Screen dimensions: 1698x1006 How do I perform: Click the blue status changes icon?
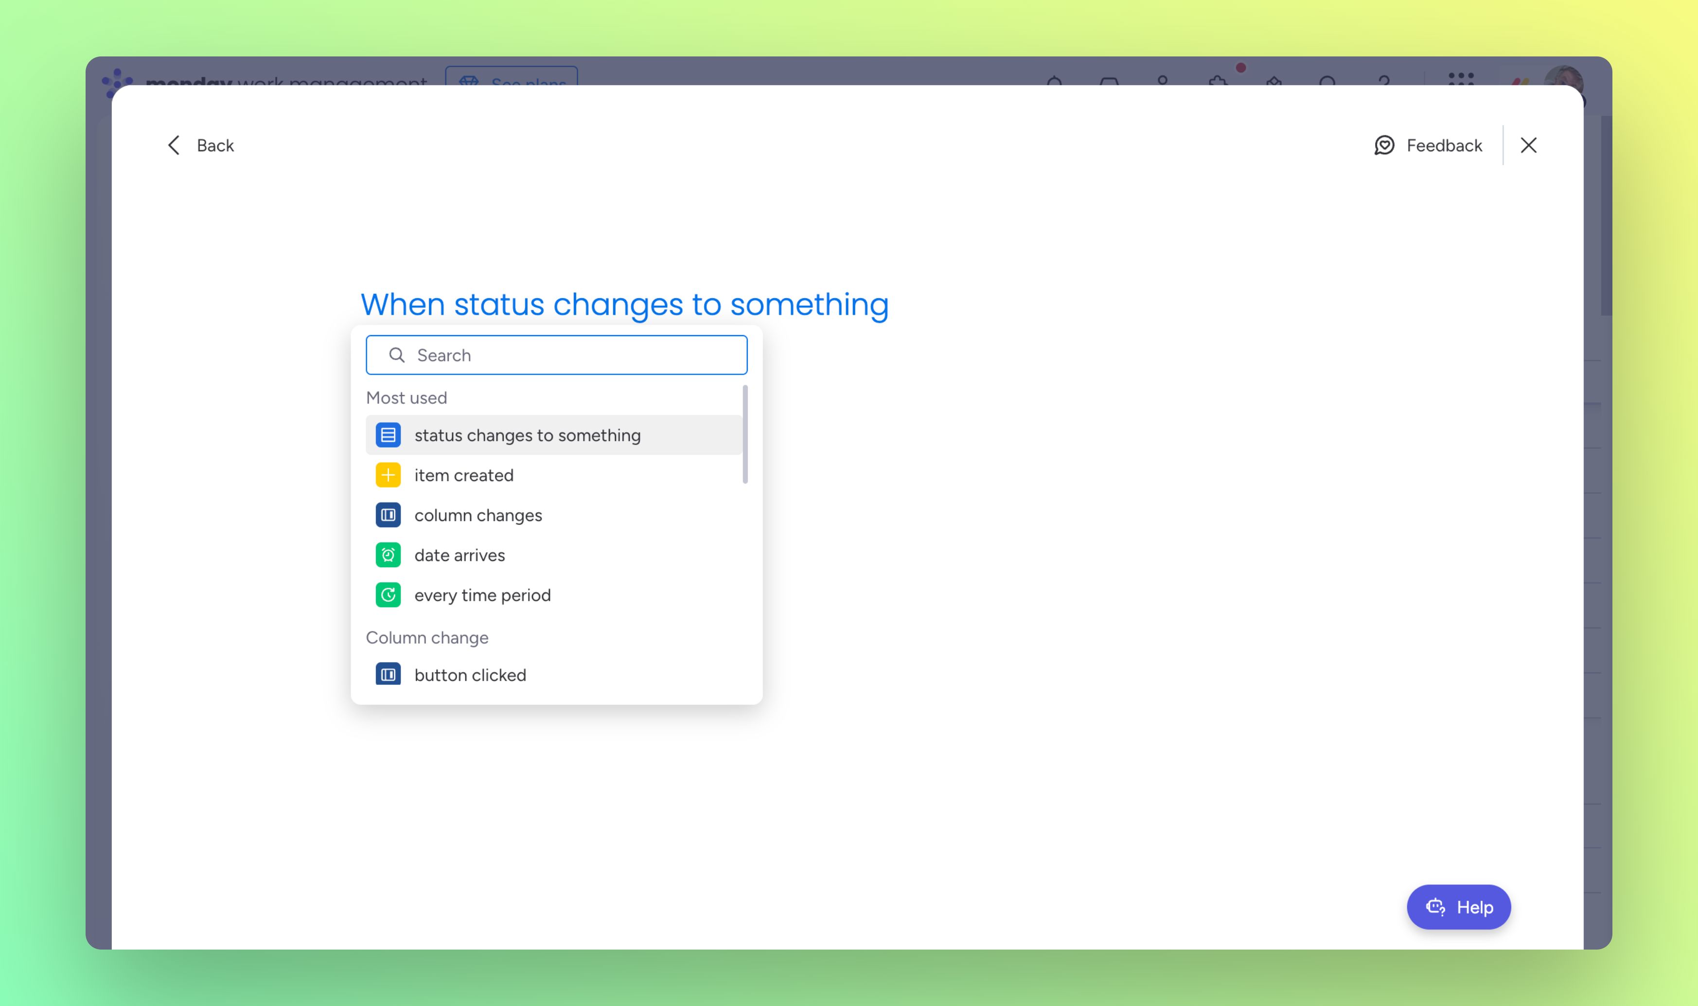tap(388, 435)
